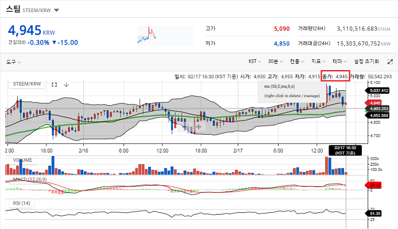Open the STEEM/KRW market selector arrow

tap(57, 10)
